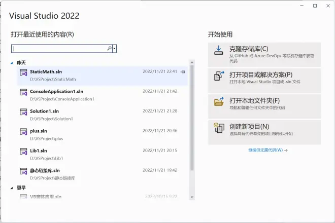Click the path D:\VSProject\StaticMath
The width and height of the screenshot is (335, 223).
(53, 80)
